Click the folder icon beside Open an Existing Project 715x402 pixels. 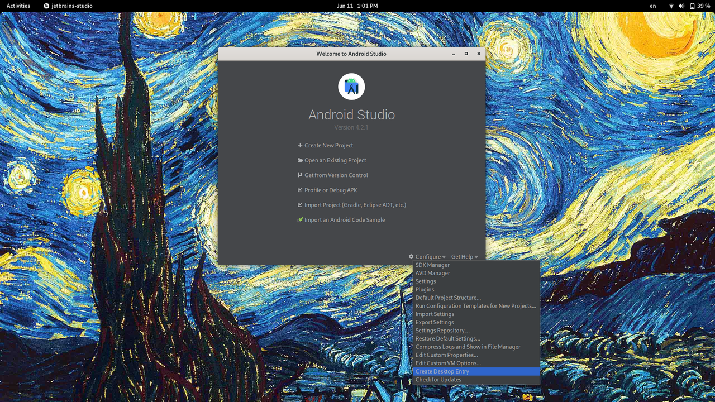(x=300, y=160)
